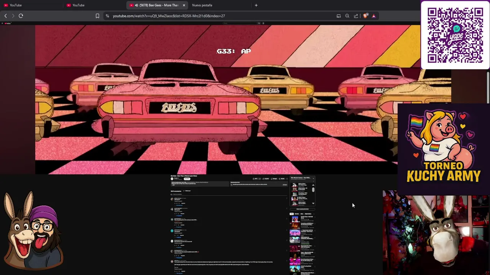Close the Bee Gees tab
Viewport: 490px width, 275px height.
click(184, 5)
